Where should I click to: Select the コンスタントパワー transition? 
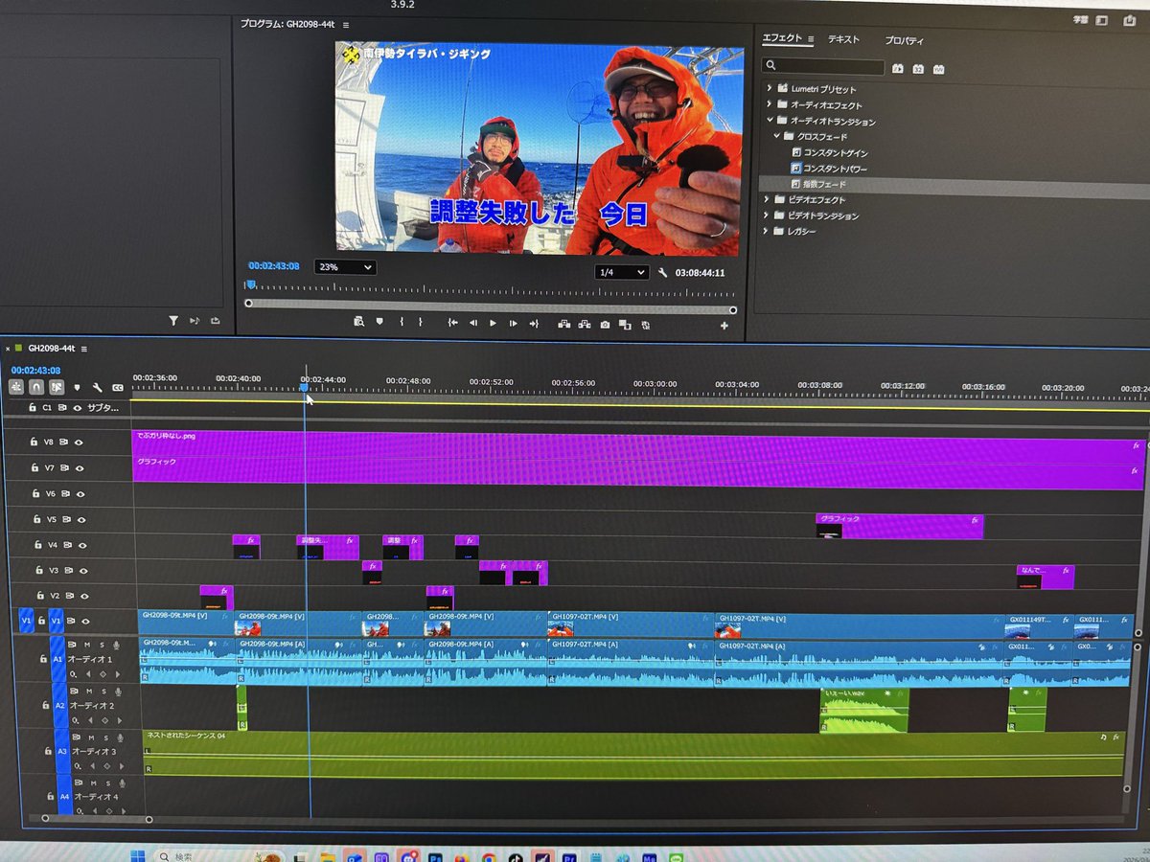tap(835, 169)
